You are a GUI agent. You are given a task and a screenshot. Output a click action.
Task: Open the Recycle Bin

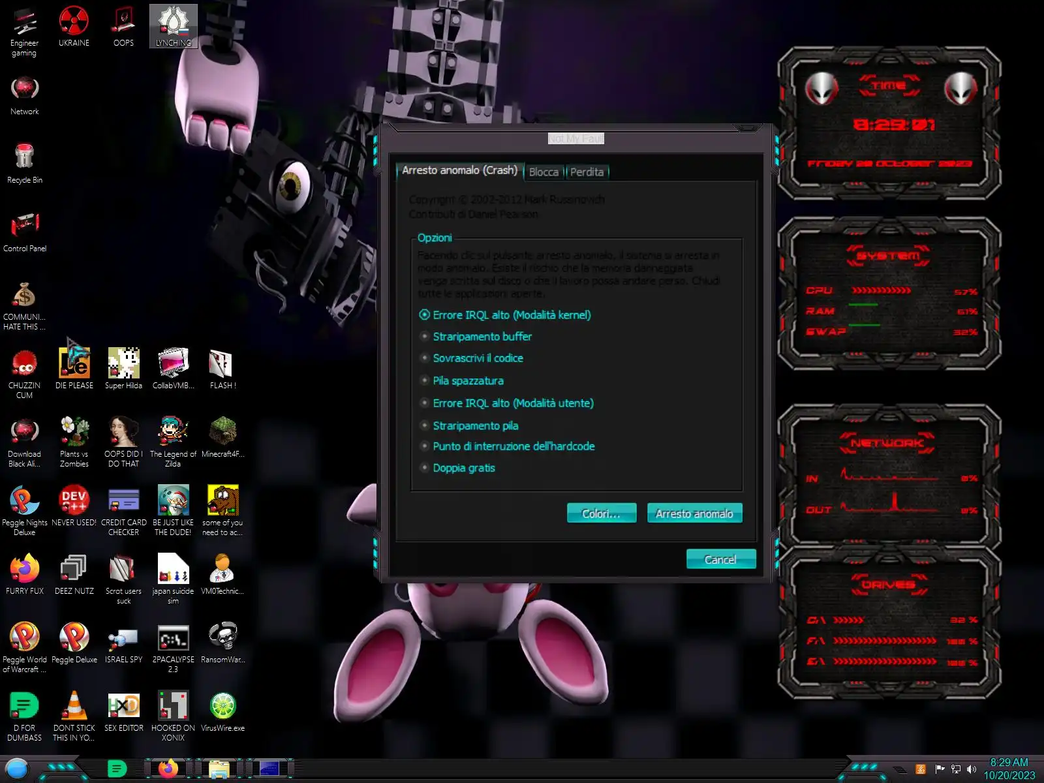click(x=24, y=164)
